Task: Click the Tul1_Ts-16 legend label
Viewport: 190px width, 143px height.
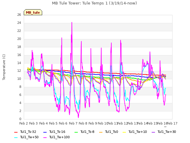Action: [57, 132]
